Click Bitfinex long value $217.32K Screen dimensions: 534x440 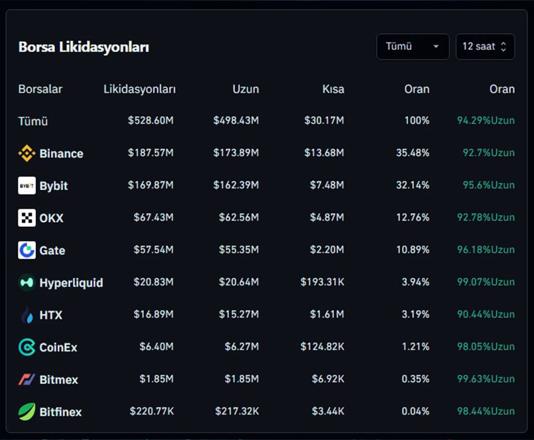pos(237,412)
